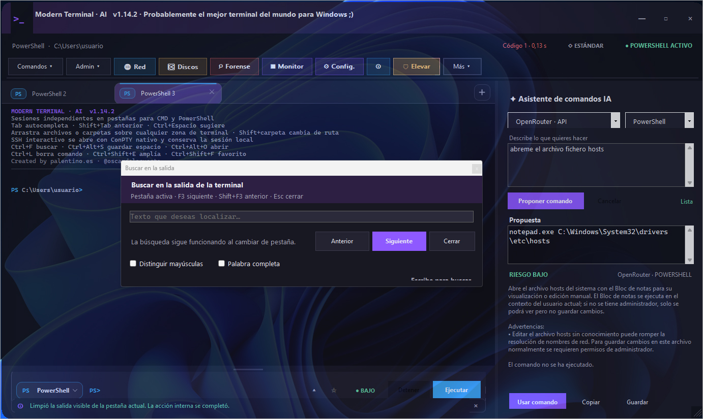Click the Lista link in assistant
Viewport: 703px width, 419px height.
687,202
